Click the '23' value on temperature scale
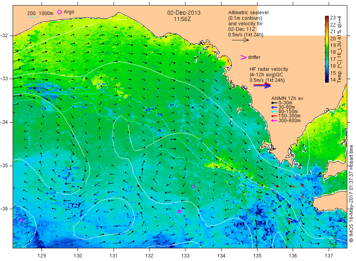Viewport: 356px width, 261px height. pyautogui.click(x=333, y=18)
